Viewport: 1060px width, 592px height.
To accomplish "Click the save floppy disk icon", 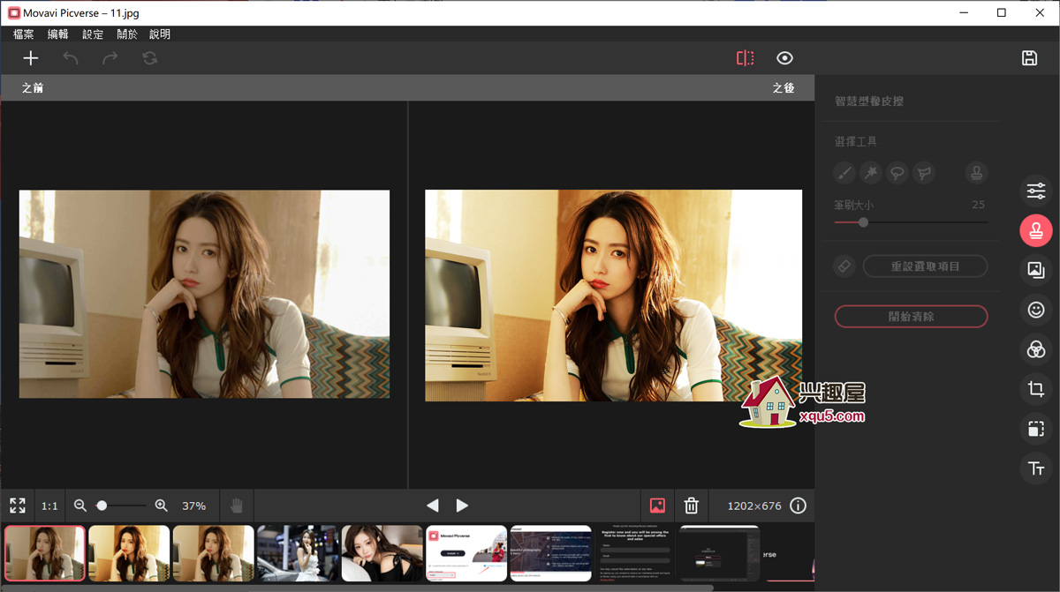I will click(x=1029, y=58).
